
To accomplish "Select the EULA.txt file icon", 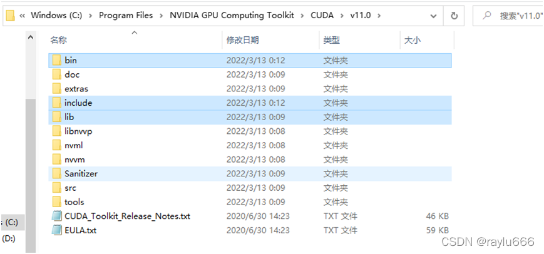I will [56, 230].
